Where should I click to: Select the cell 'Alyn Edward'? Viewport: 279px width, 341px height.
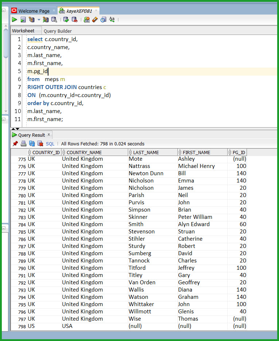203,224
